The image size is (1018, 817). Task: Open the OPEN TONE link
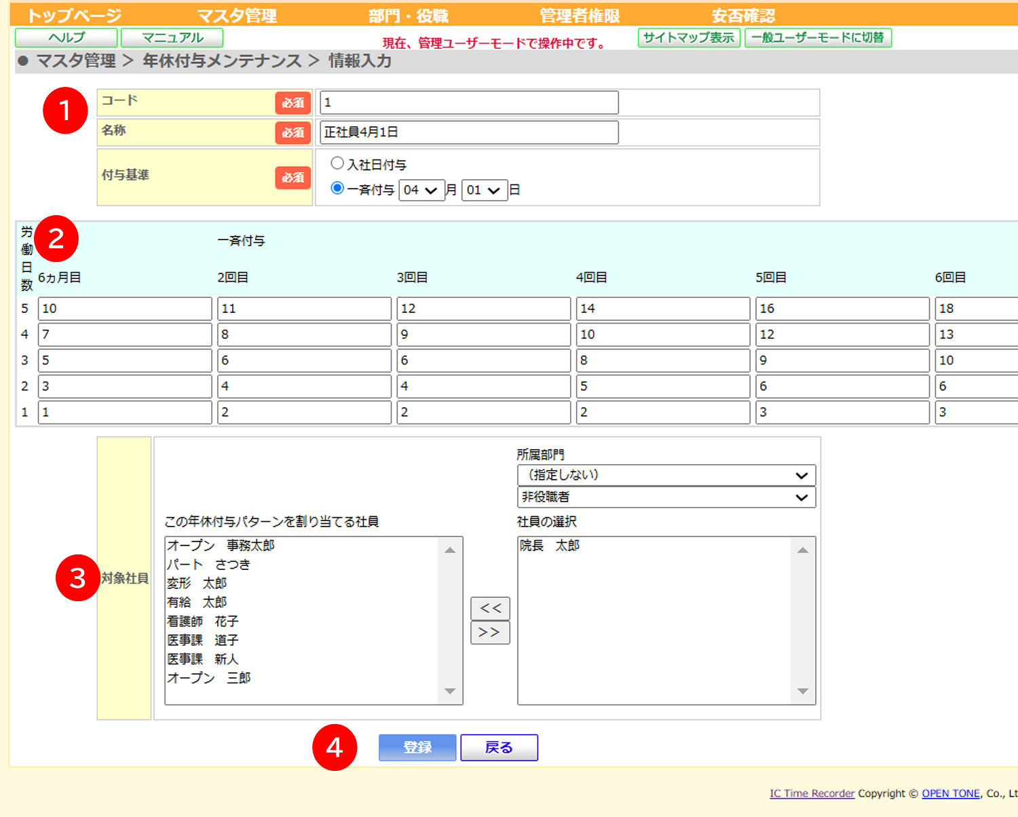tap(951, 793)
